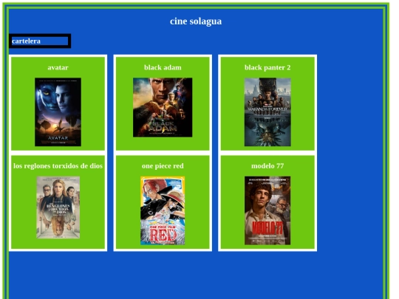The width and height of the screenshot is (399, 299).
Task: Click the los reglones torxidos de dios title
Action: [58, 166]
